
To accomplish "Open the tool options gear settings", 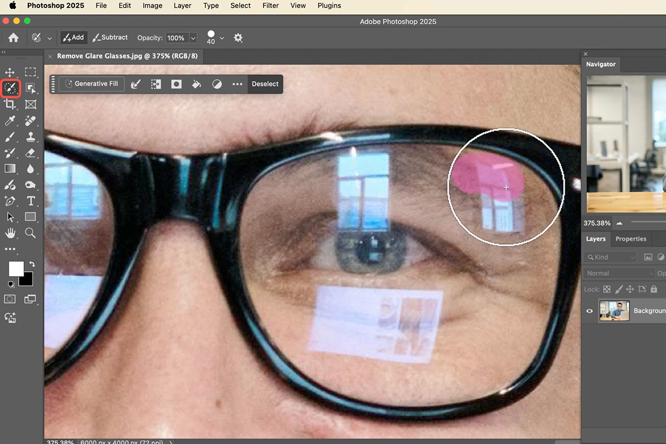I will coord(238,38).
